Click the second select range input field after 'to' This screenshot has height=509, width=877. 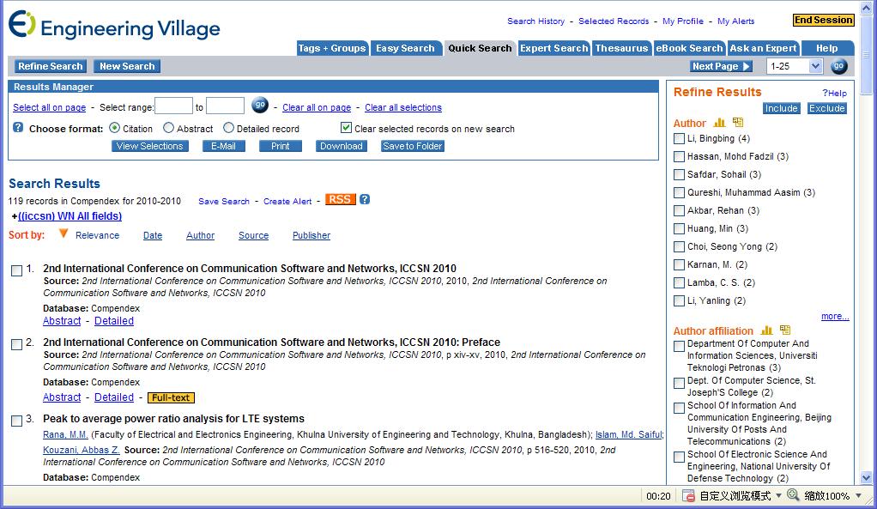[x=225, y=106]
